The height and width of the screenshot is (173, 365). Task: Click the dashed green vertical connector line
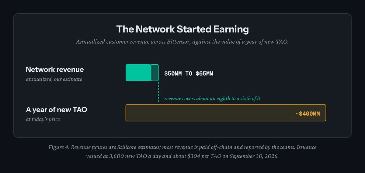click(x=158, y=91)
